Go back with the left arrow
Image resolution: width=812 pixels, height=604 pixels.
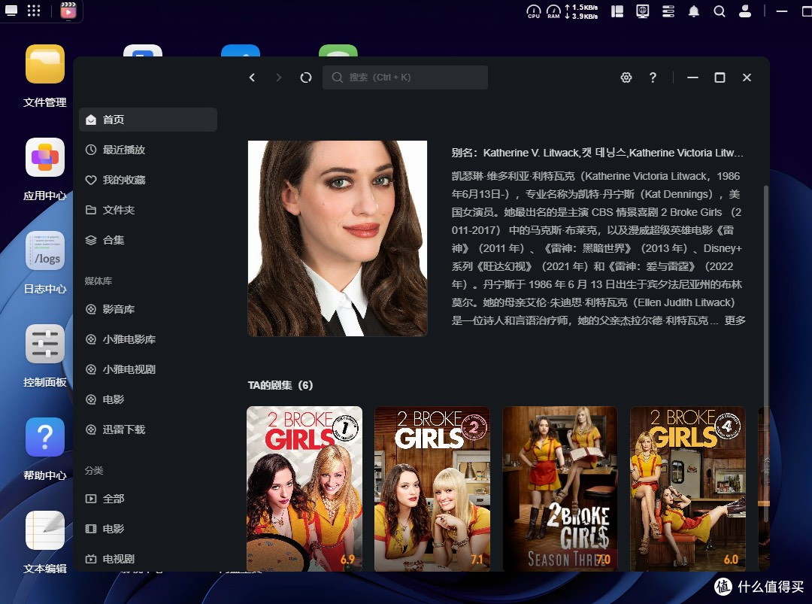[x=252, y=77]
